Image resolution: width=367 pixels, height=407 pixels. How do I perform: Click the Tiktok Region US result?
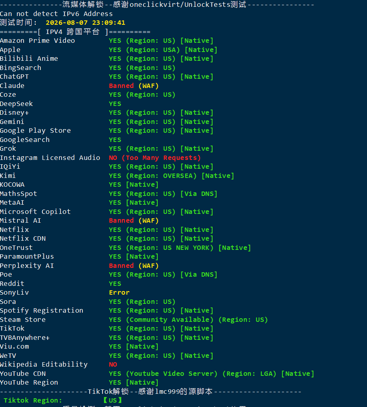click(113, 400)
